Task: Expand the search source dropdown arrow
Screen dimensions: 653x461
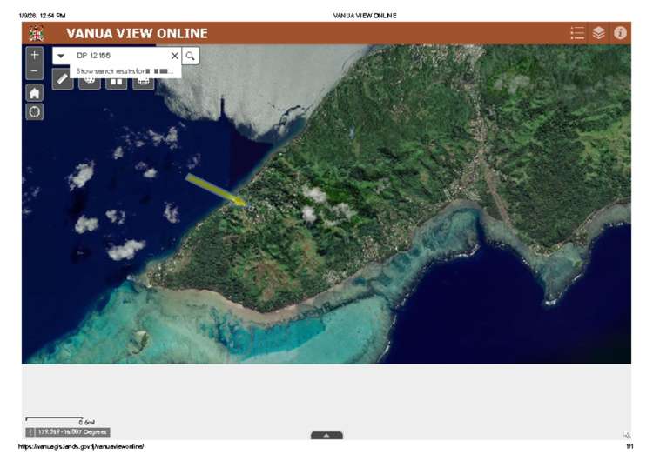Action: [x=61, y=56]
